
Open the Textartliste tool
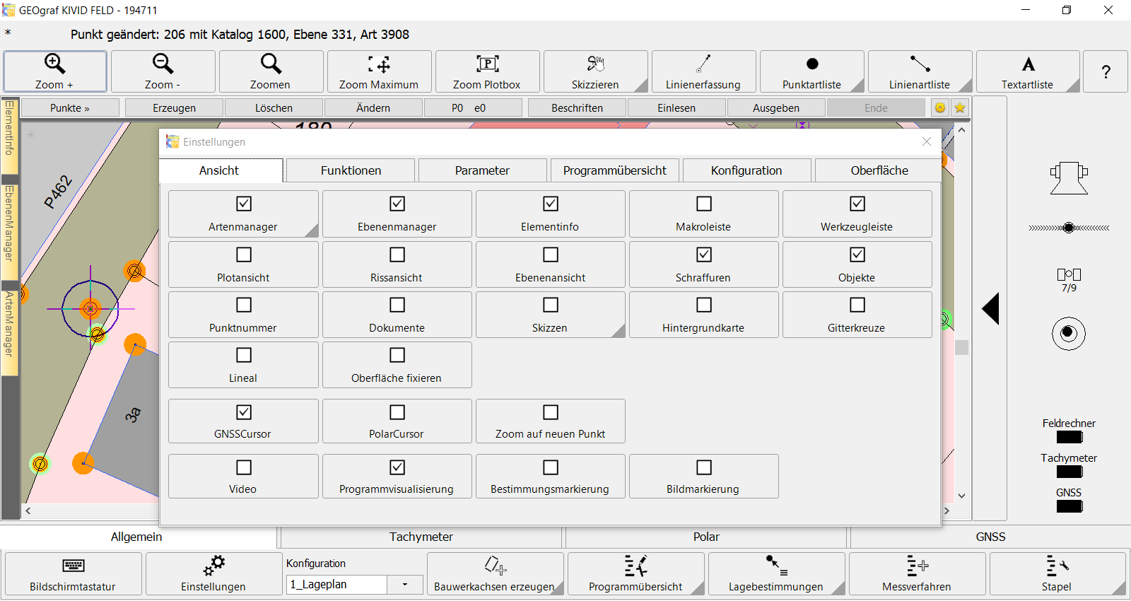1027,71
